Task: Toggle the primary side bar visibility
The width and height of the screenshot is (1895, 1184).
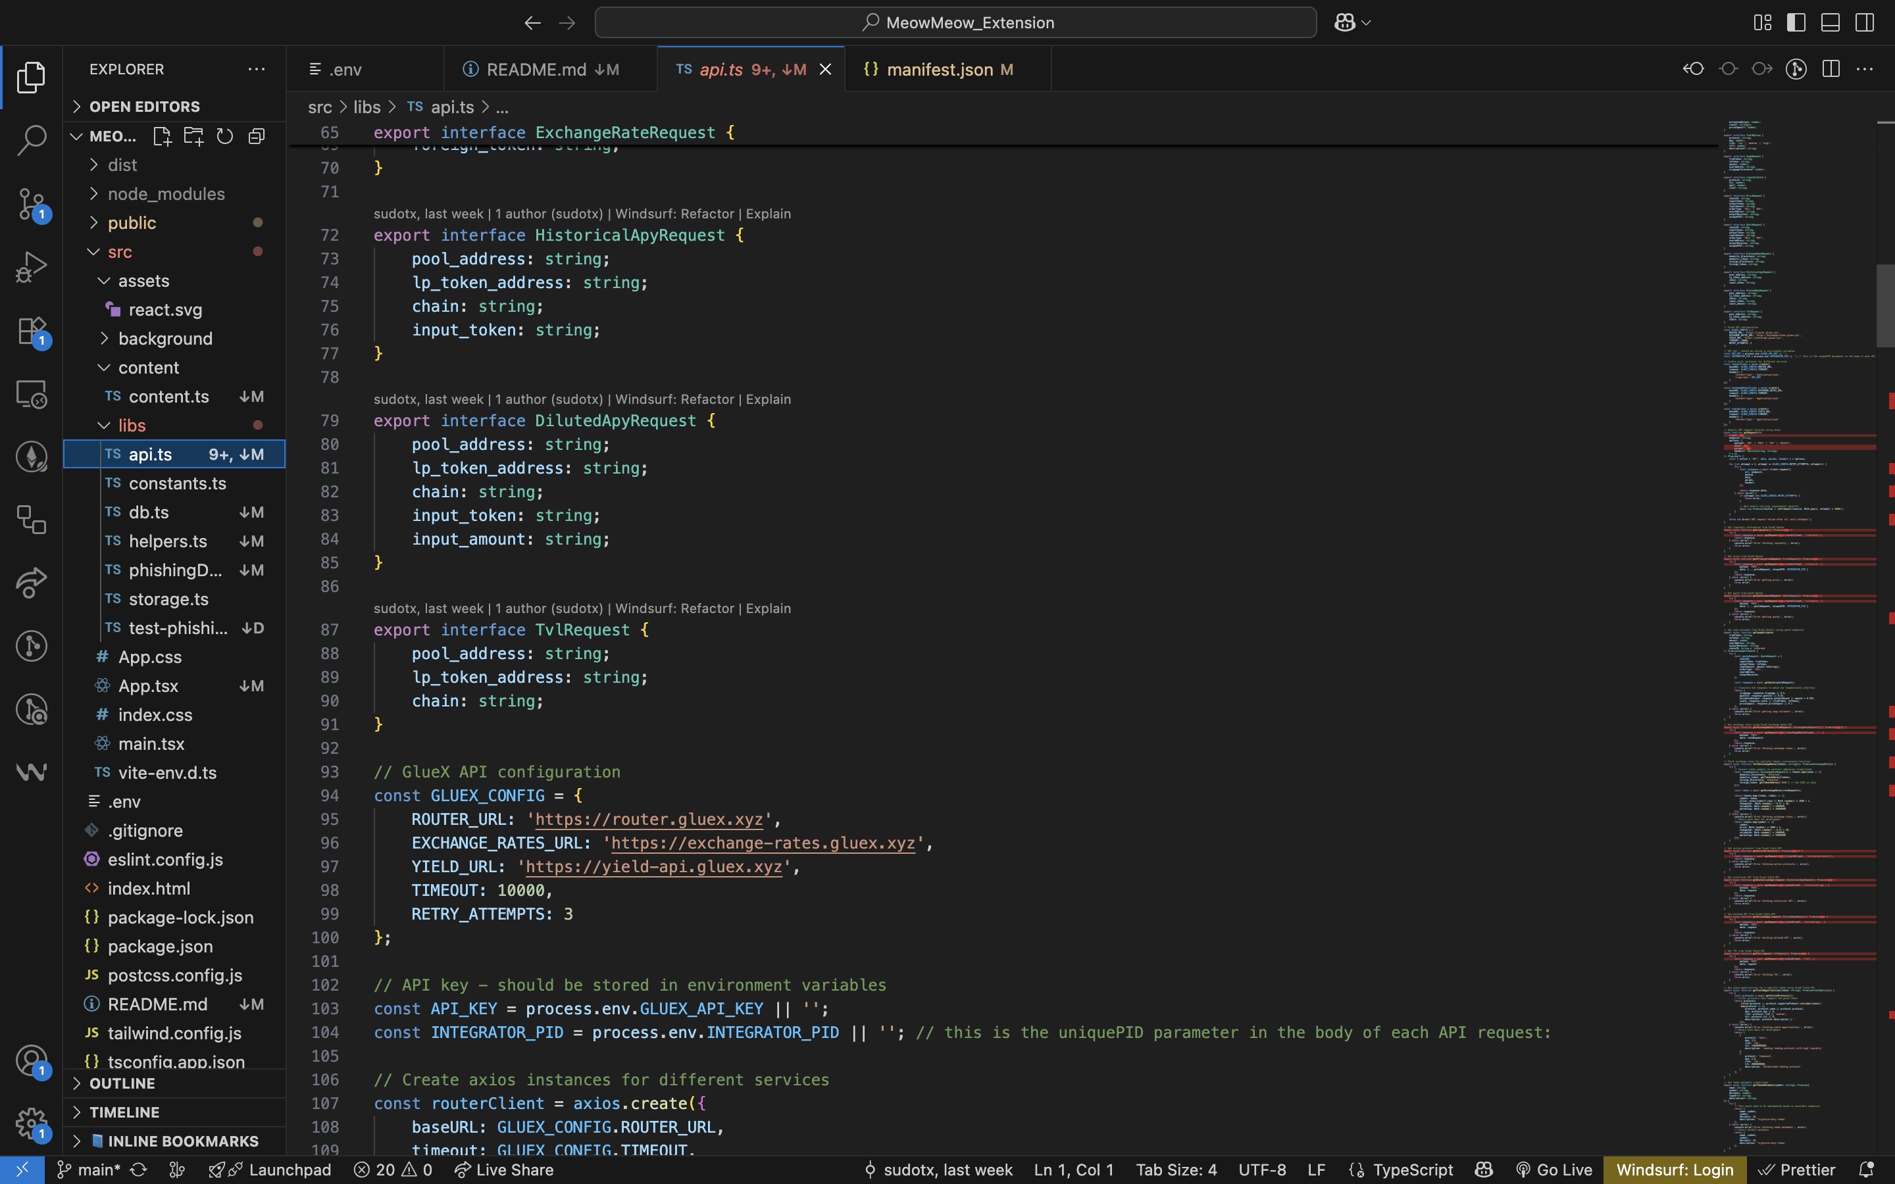Action: [1796, 23]
